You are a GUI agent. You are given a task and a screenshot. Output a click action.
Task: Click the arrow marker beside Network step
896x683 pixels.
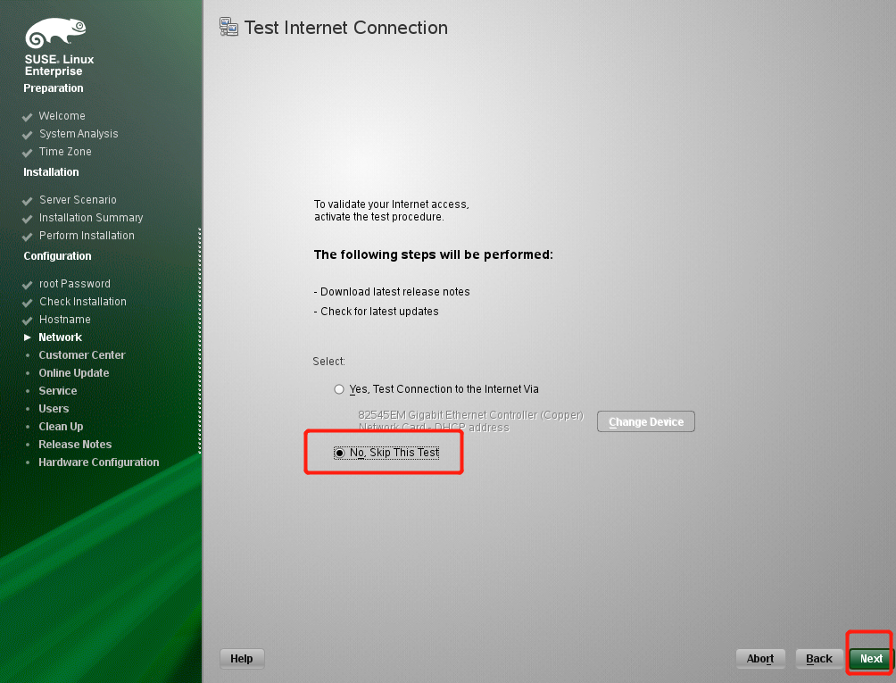tap(27, 337)
